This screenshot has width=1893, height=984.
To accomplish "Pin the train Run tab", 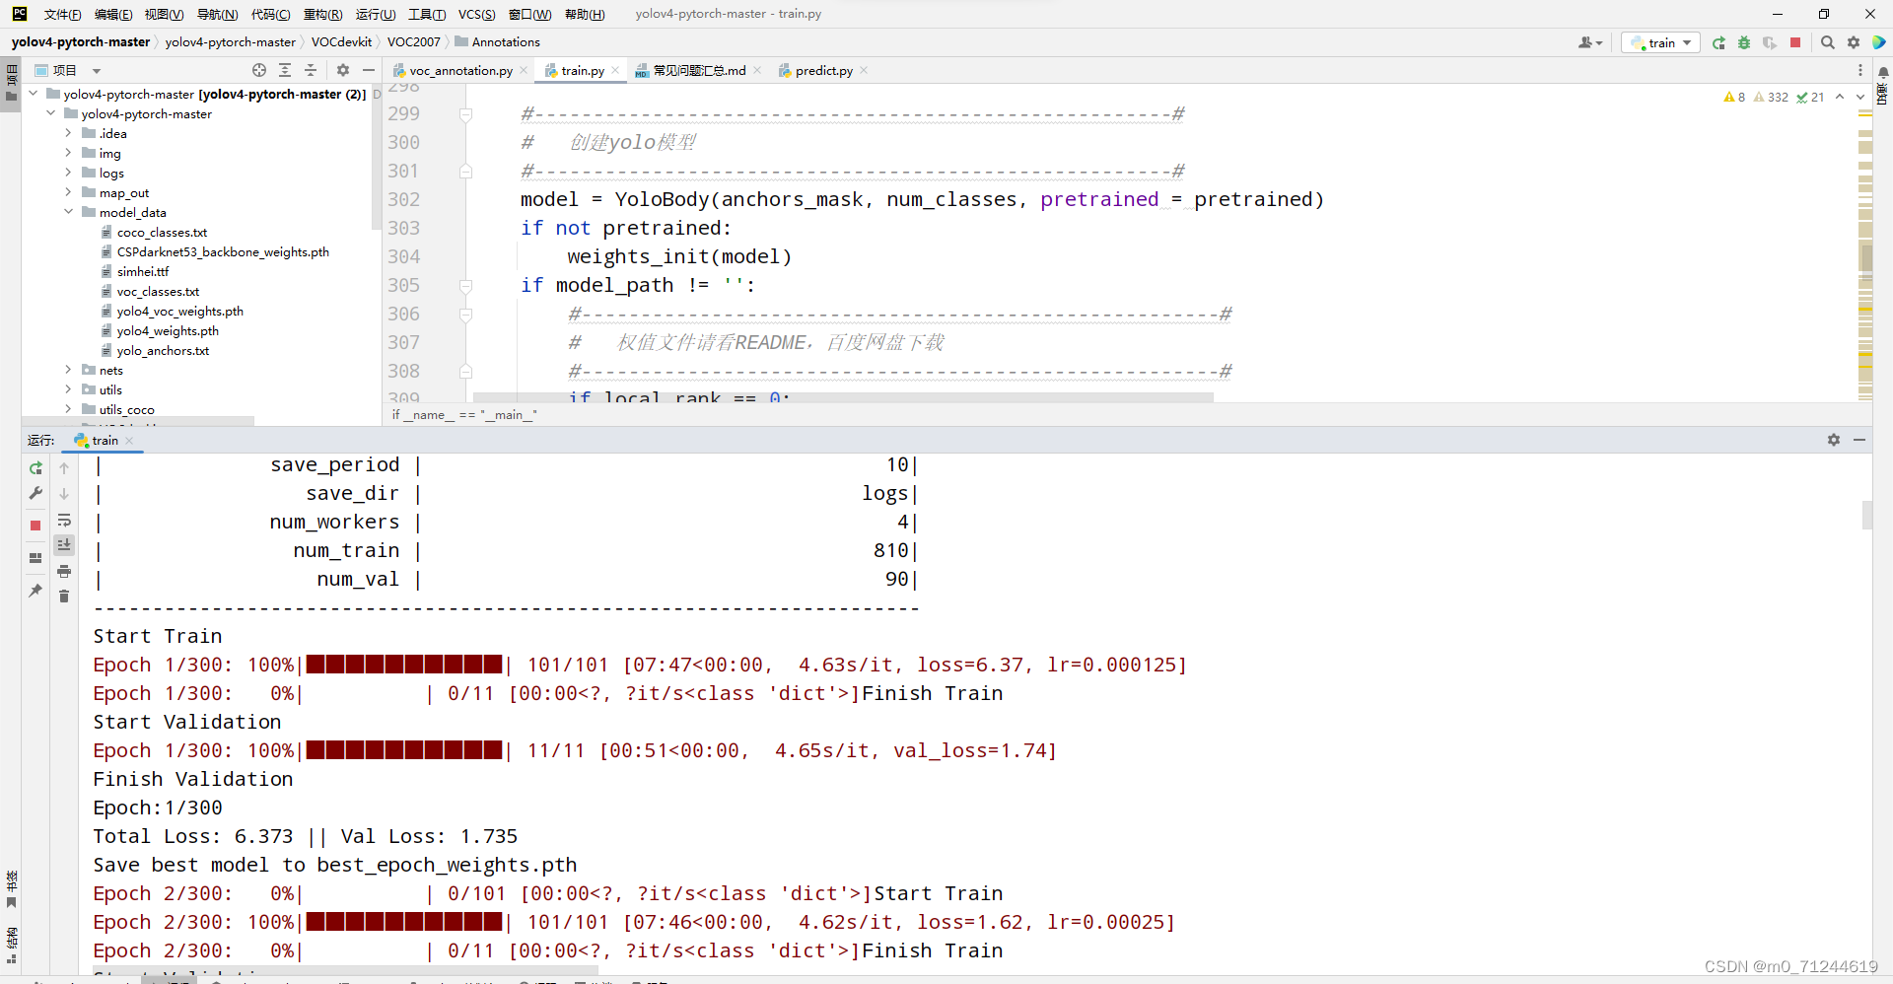I will (35, 591).
